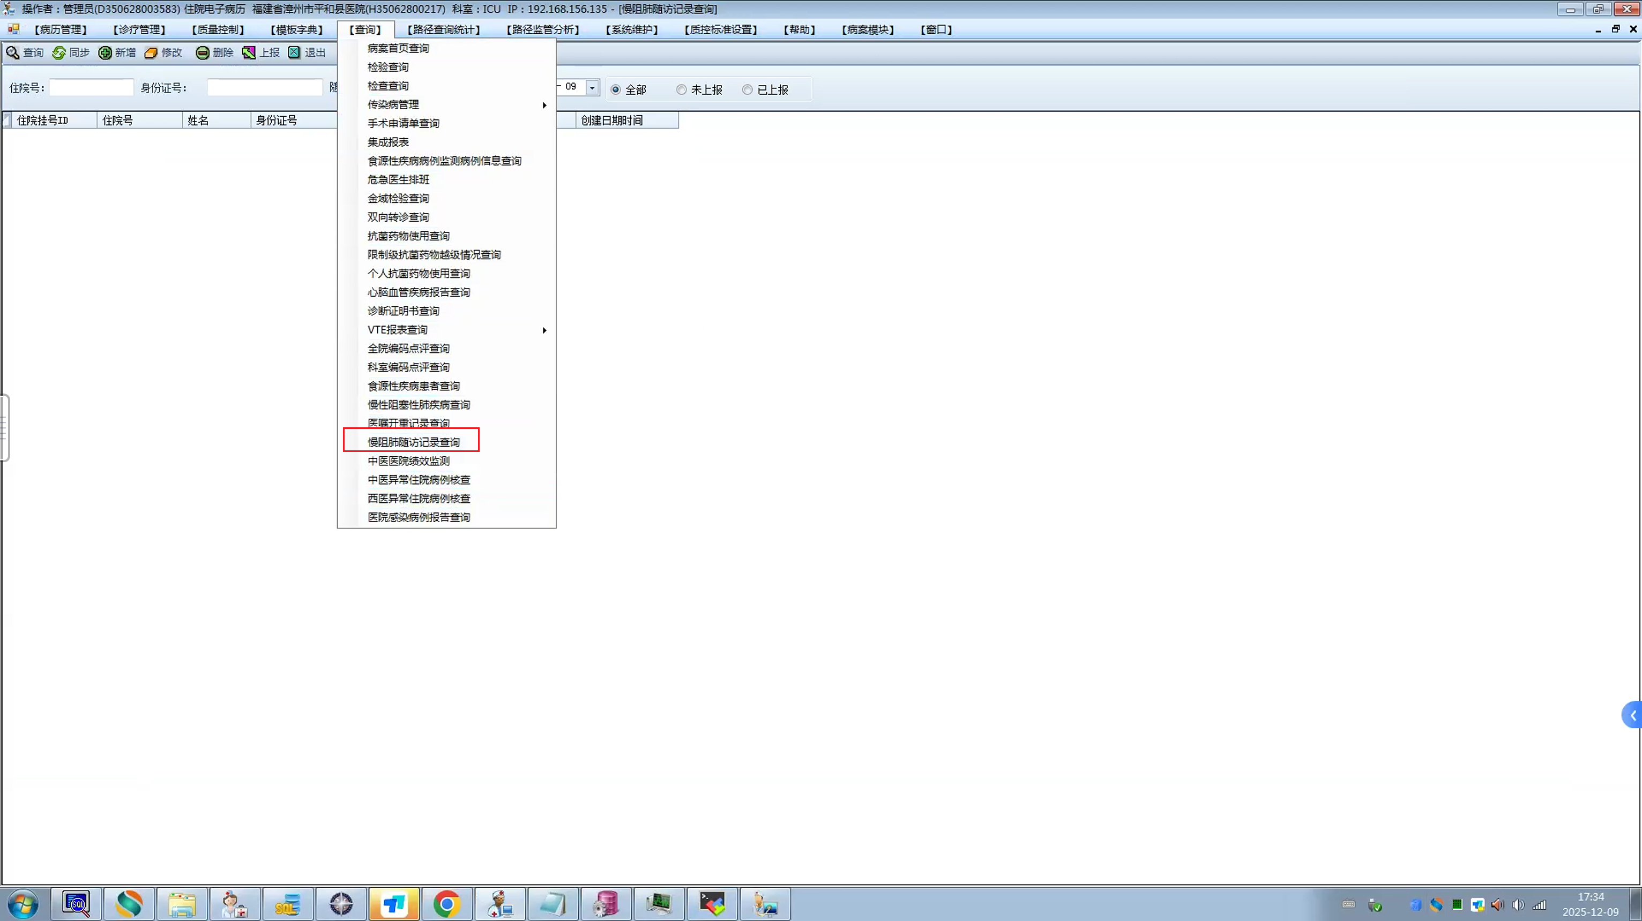This screenshot has width=1642, height=921.
Task: Click the 同步 sync toolbar icon
Action: pos(58,53)
